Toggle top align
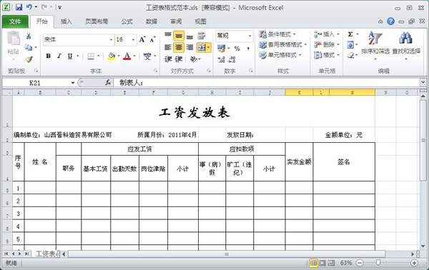The width and height of the screenshot is (429, 270). 168,36
